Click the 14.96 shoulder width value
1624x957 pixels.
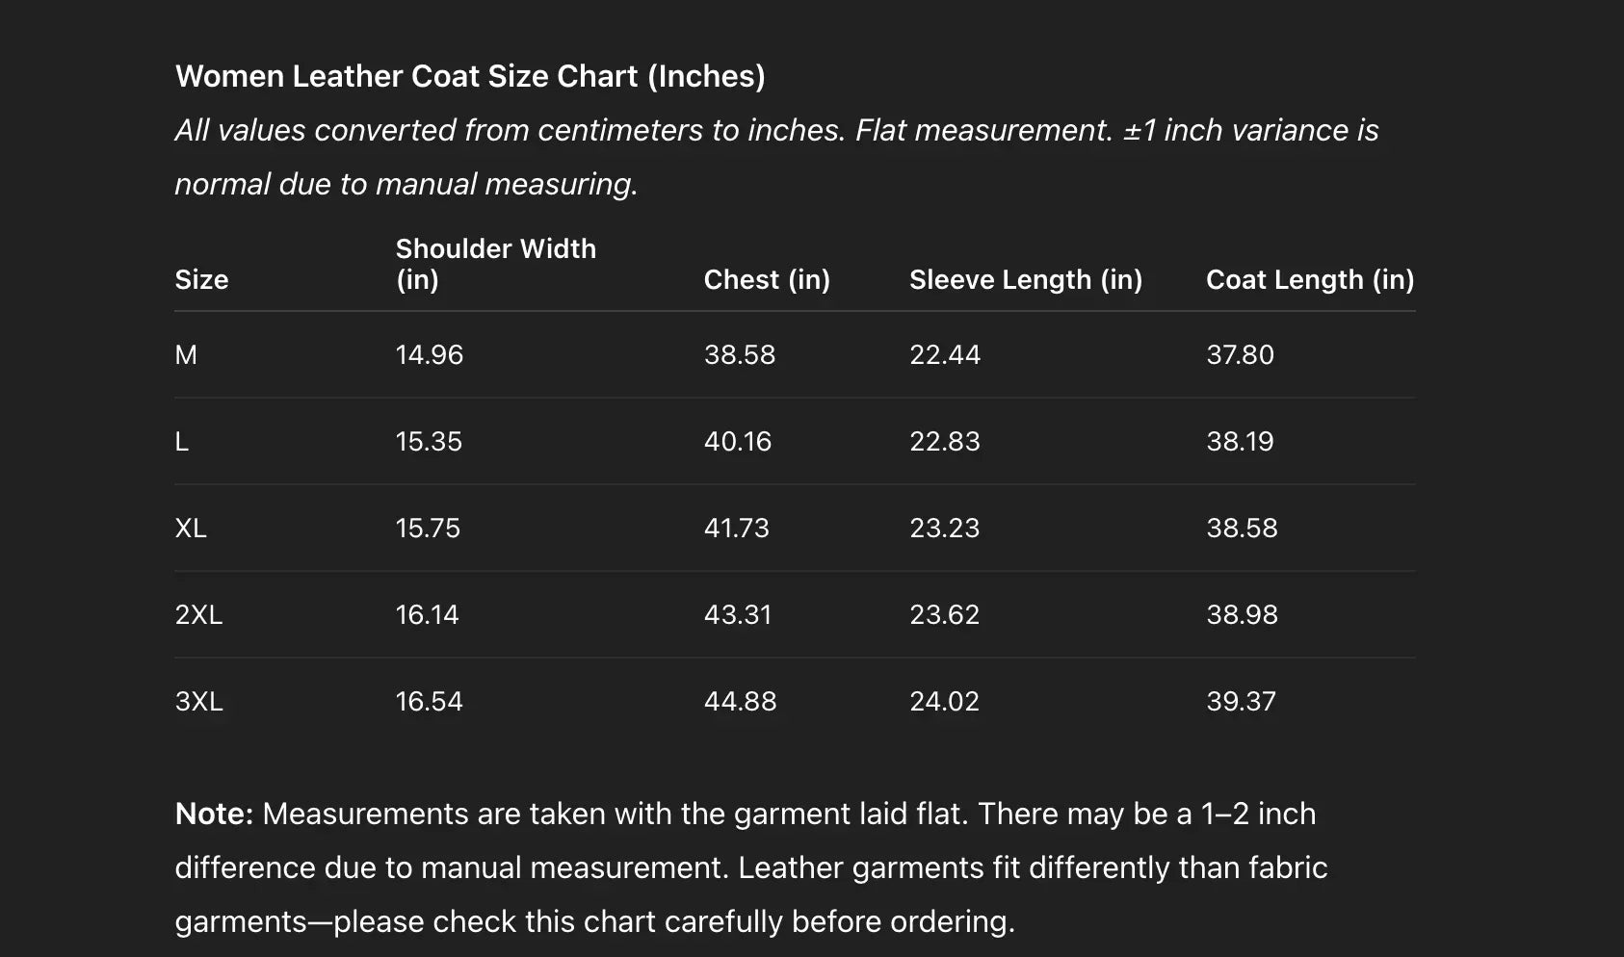pyautogui.click(x=430, y=354)
